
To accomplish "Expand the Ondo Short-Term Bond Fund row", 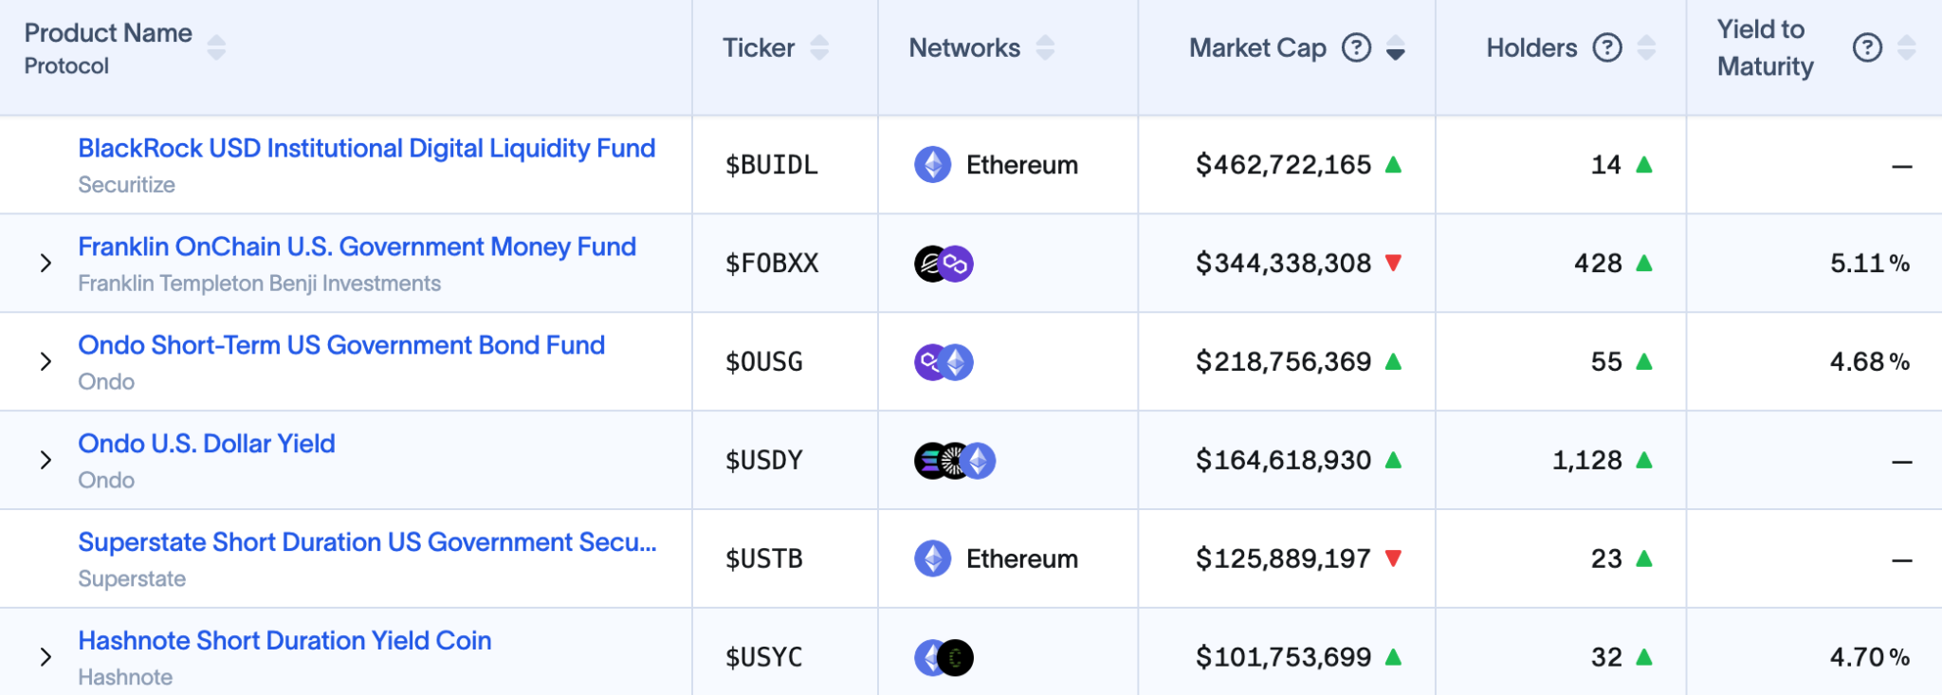I will click(x=46, y=362).
